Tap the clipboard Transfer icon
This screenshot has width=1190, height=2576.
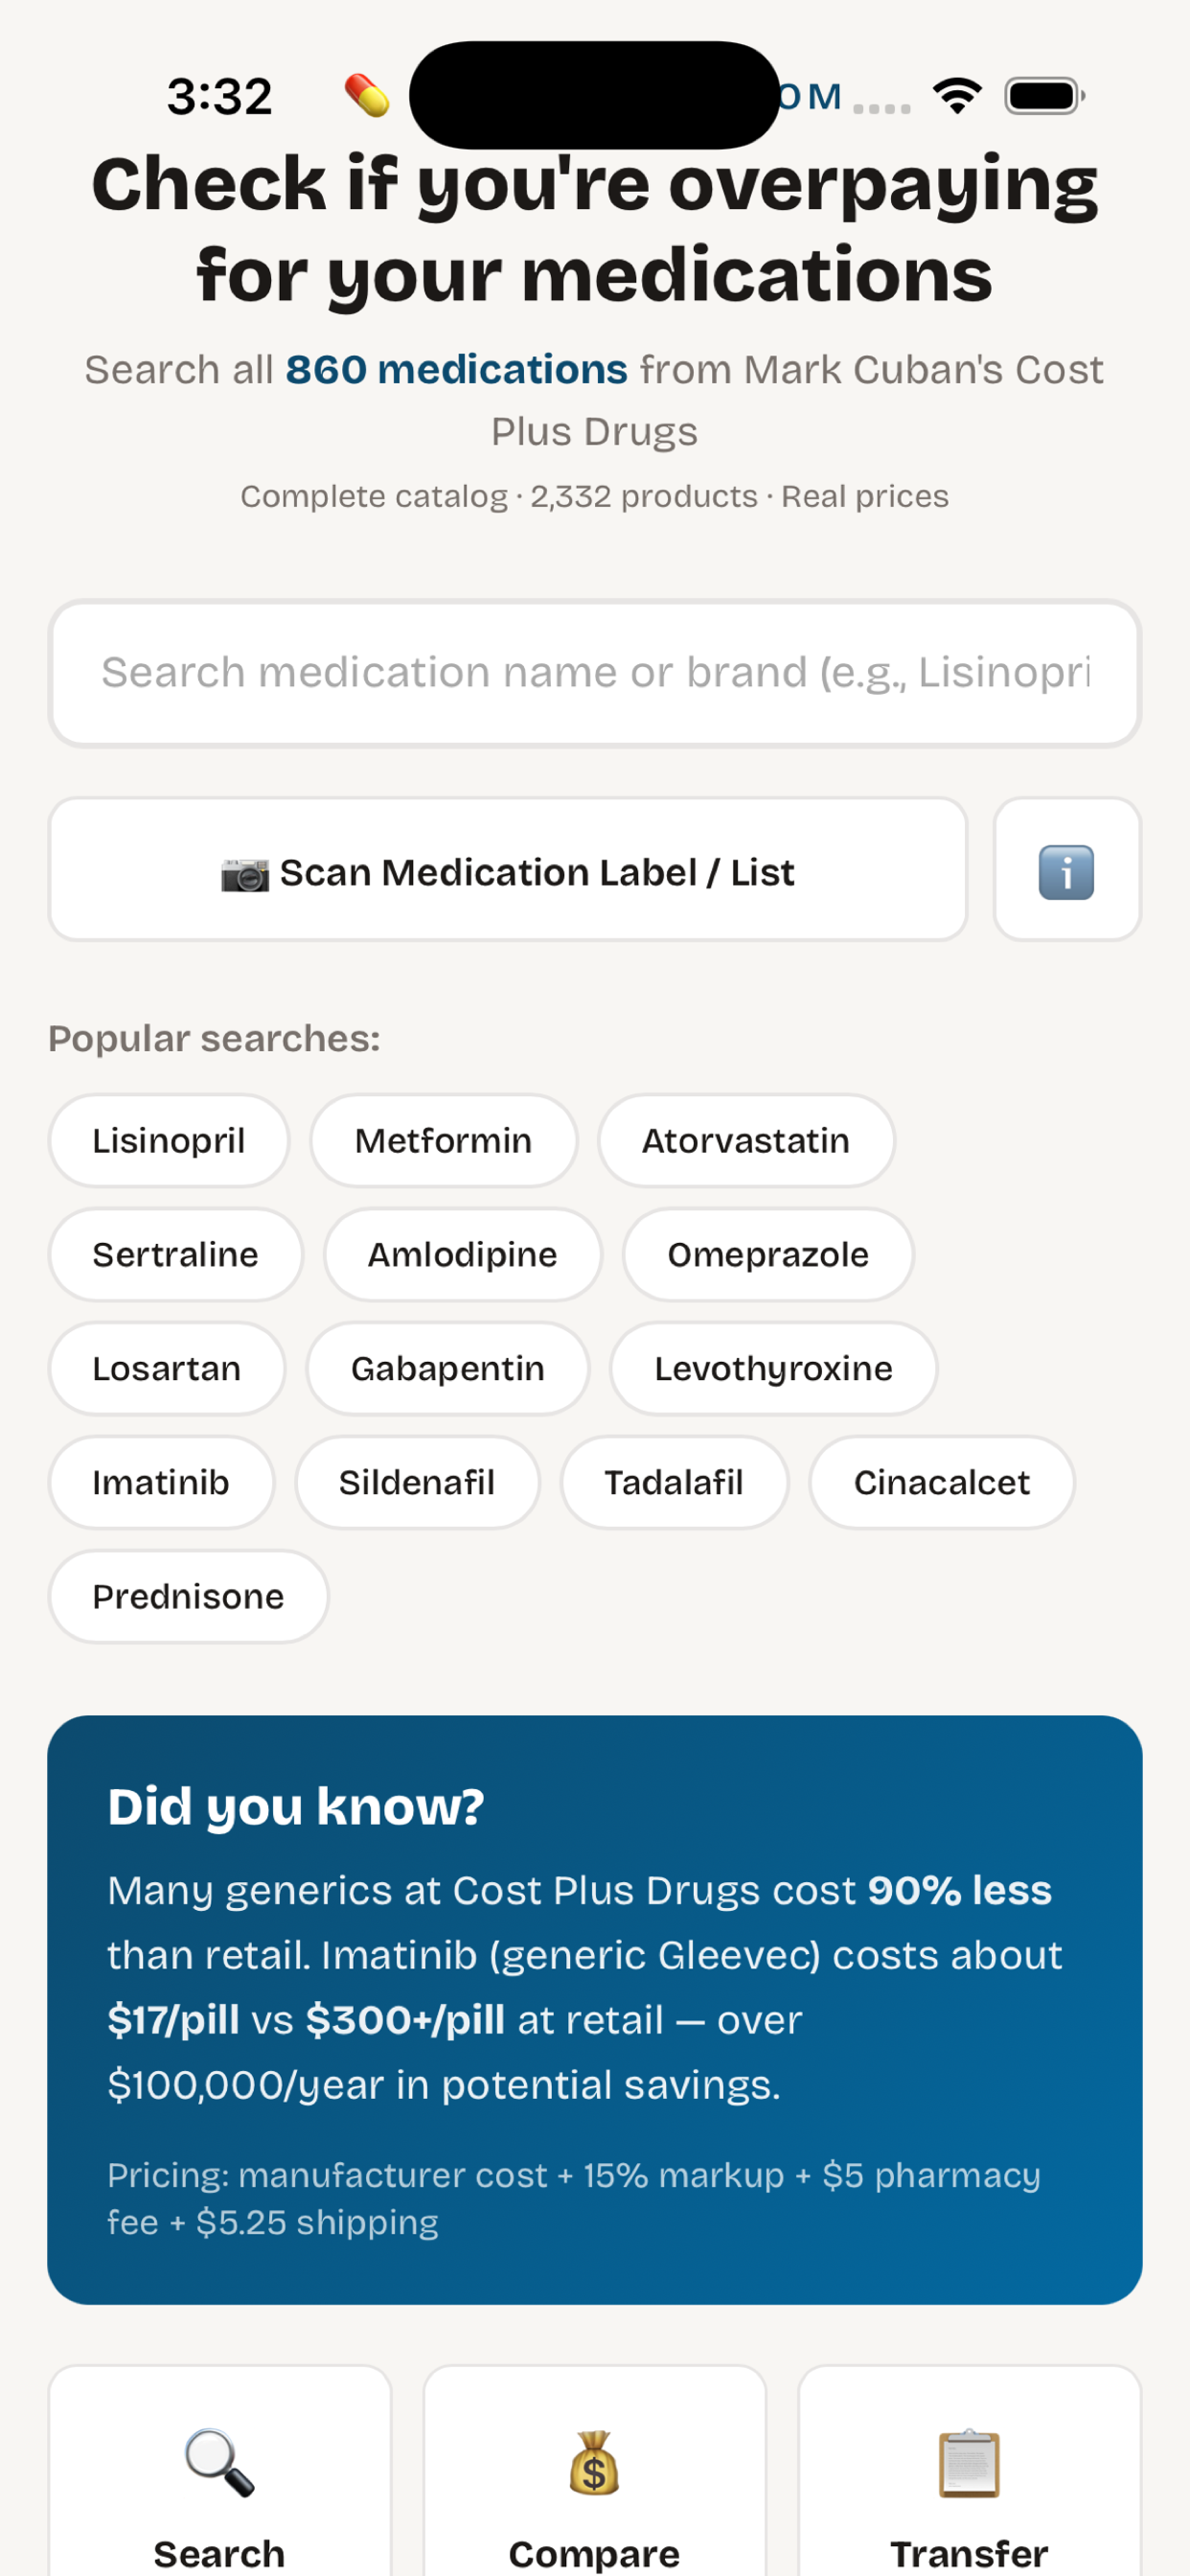coord(969,2462)
